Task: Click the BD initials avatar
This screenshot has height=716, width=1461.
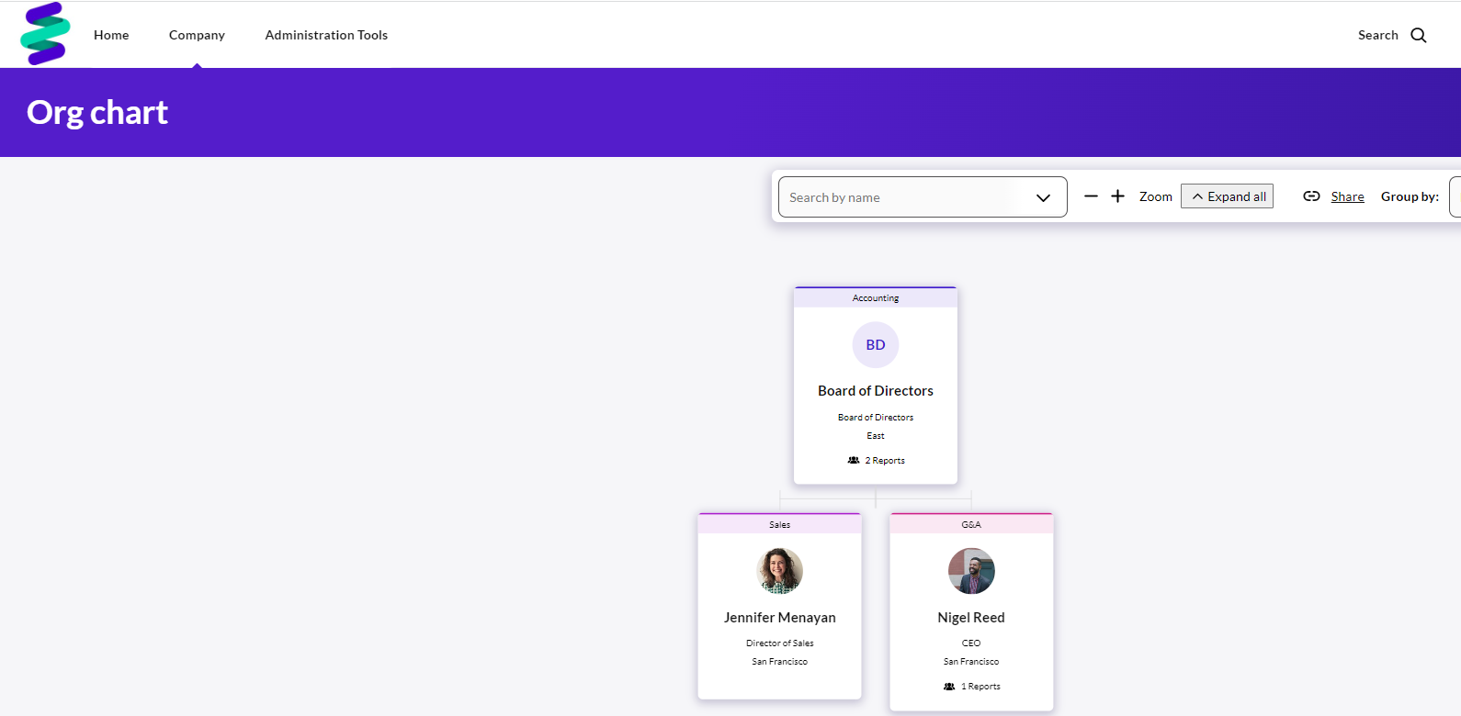Action: click(876, 345)
